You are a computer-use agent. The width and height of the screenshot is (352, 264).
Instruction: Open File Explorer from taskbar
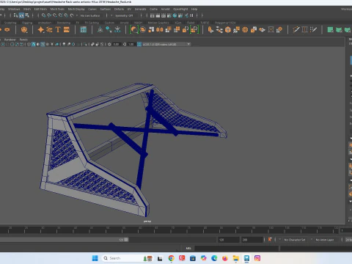point(235,258)
